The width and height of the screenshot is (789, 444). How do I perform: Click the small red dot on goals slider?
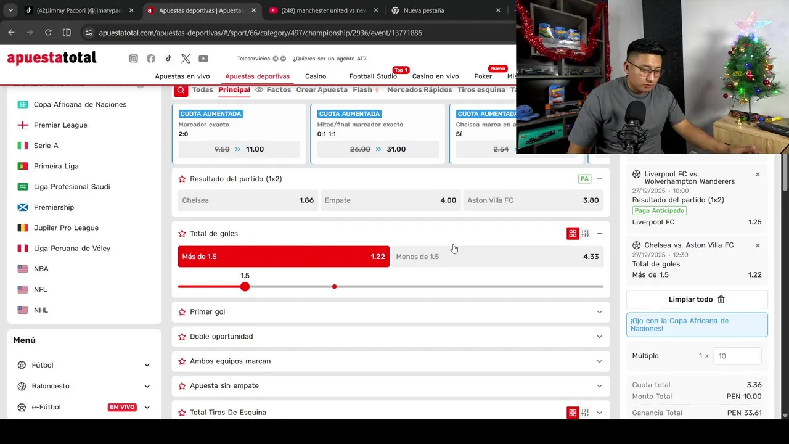click(334, 287)
